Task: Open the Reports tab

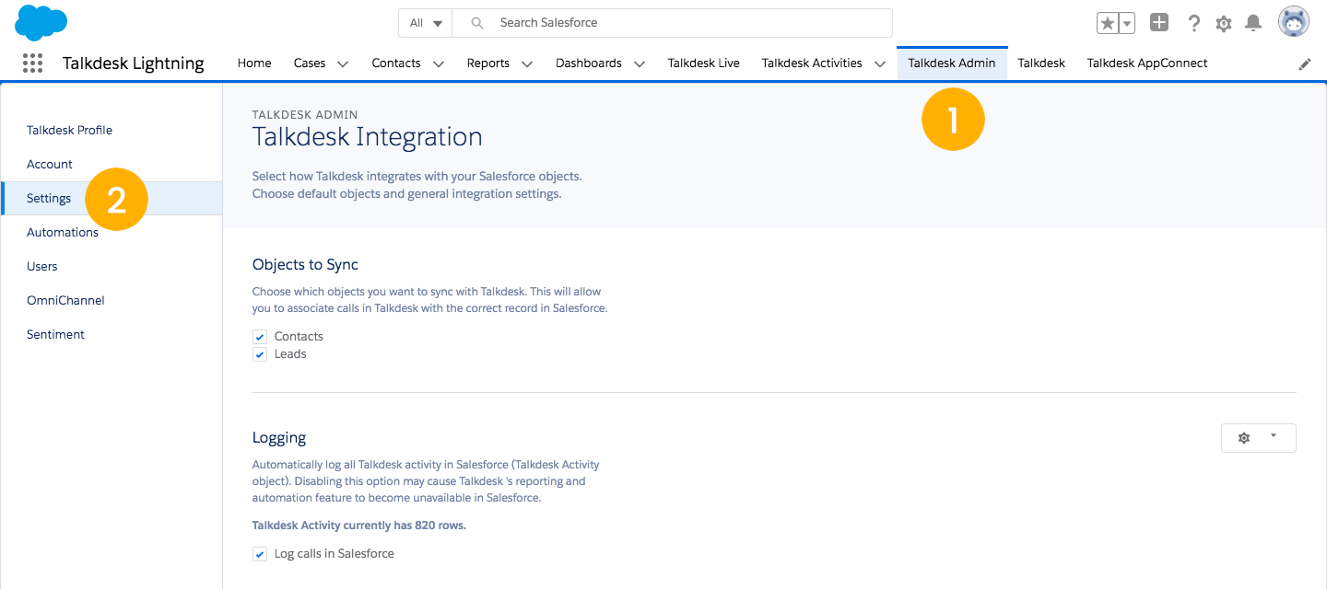Action: [x=488, y=64]
